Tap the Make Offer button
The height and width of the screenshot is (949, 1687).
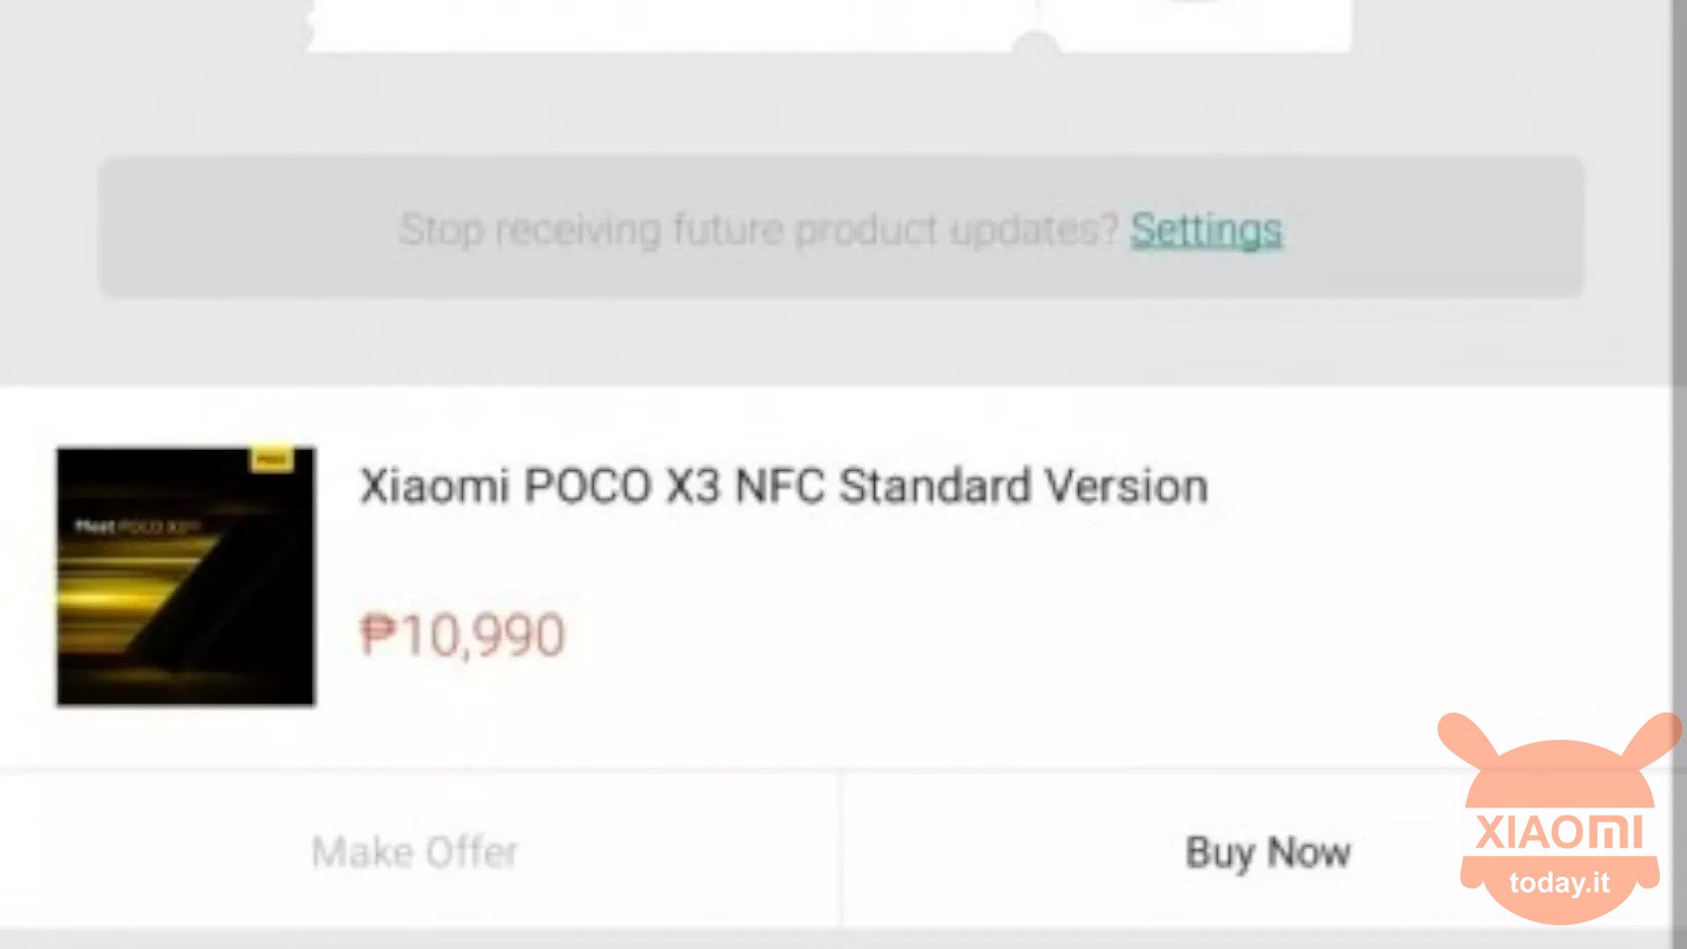pyautogui.click(x=415, y=851)
